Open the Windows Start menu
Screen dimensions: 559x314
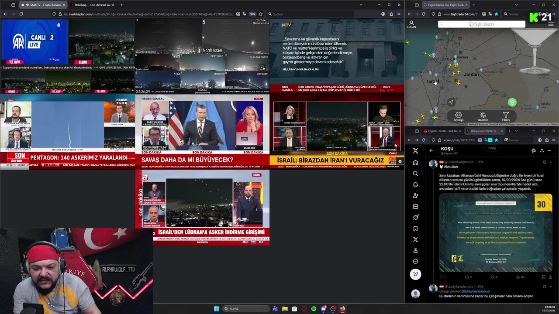pyautogui.click(x=217, y=309)
